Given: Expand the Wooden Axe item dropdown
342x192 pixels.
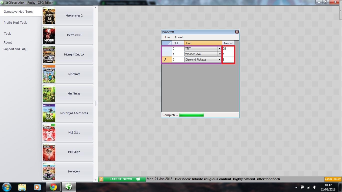Looking at the screenshot, I should click(x=220, y=54).
